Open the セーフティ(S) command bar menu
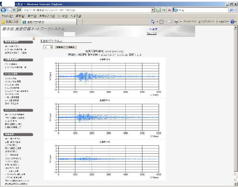Screen dimensions: 238x187 point(206,22)
